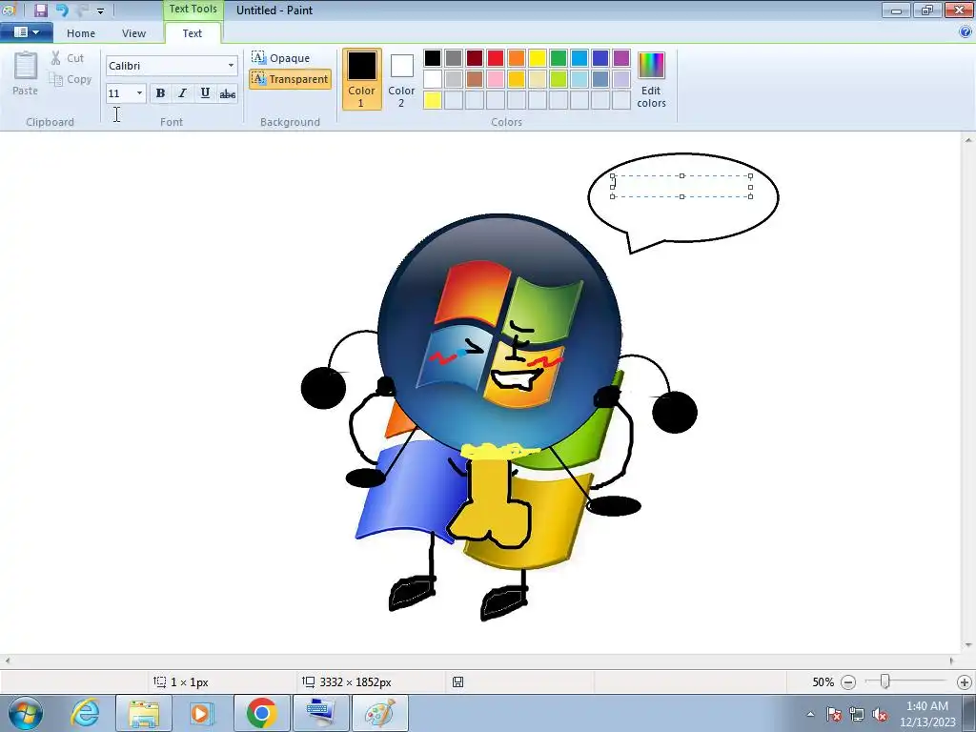This screenshot has height=732, width=976.
Task: Click the zoom out minus button
Action: point(847,682)
